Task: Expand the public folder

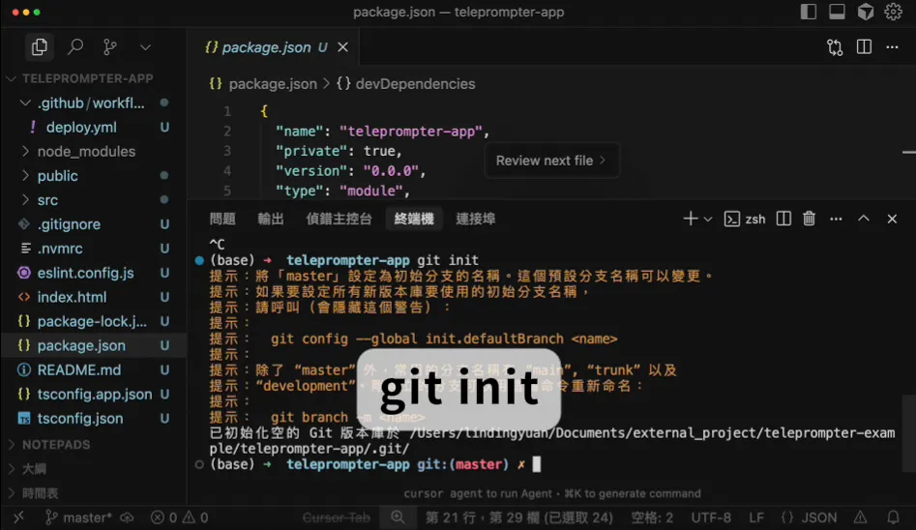Action: click(x=57, y=176)
